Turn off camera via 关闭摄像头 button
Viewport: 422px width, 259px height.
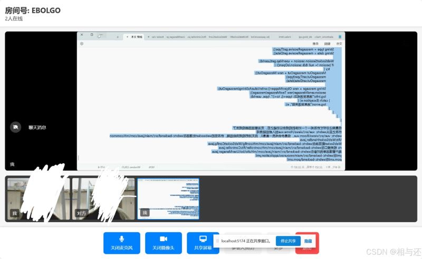(164, 243)
